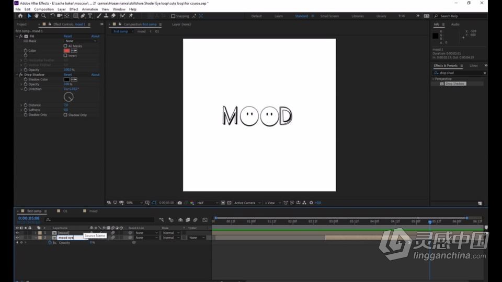Toggle the Fill effect fx switch

[21, 36]
